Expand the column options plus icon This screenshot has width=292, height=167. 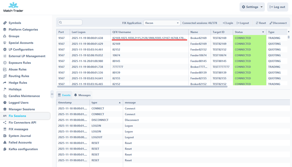288,32
